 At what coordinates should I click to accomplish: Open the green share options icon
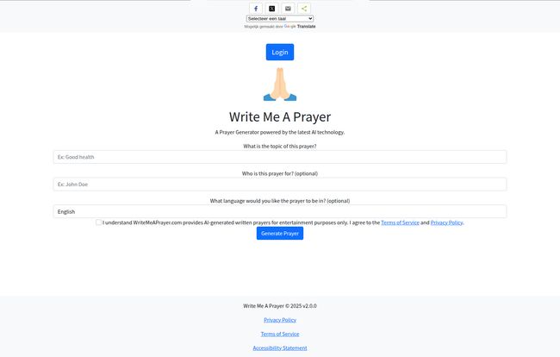coord(304,9)
